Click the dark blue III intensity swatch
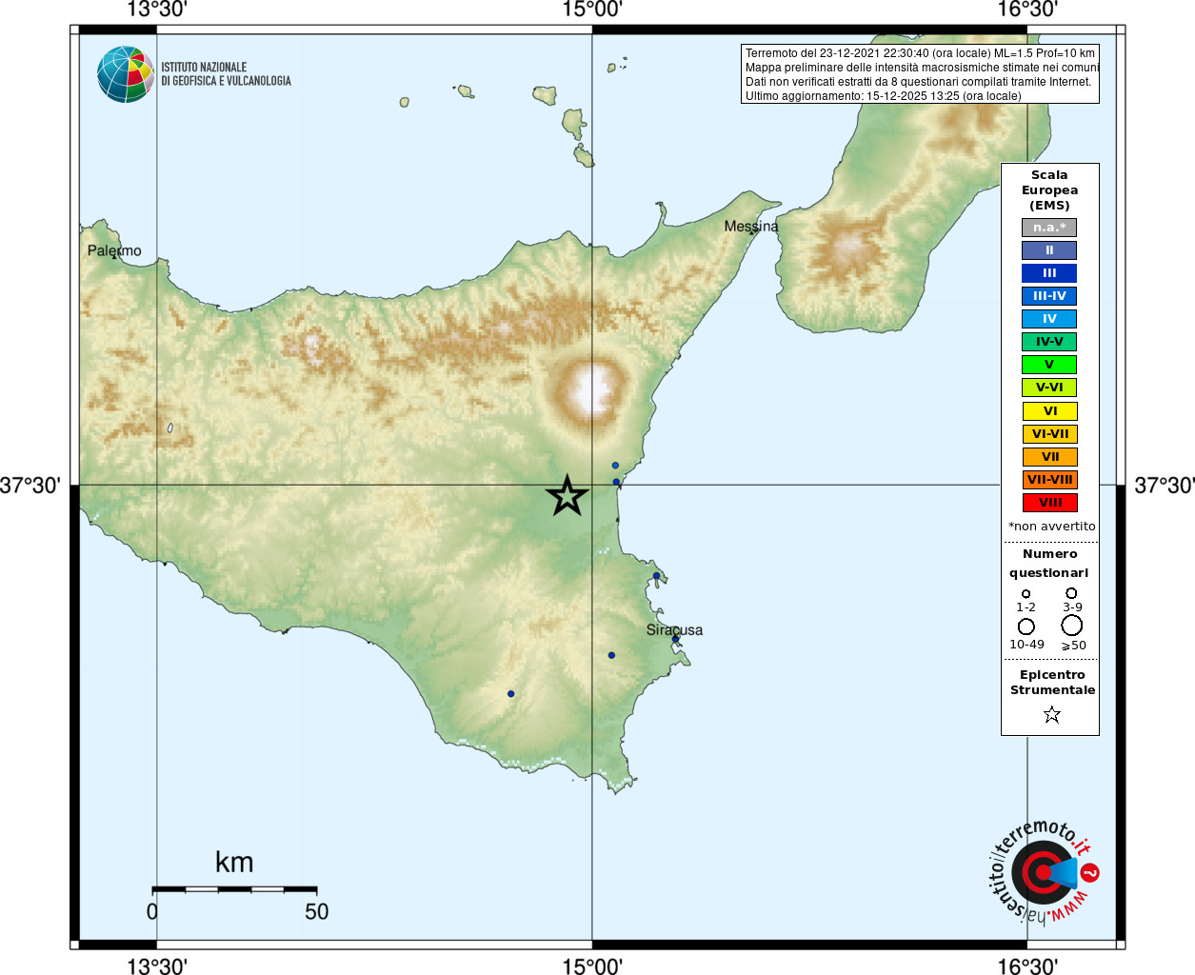 tap(1049, 273)
